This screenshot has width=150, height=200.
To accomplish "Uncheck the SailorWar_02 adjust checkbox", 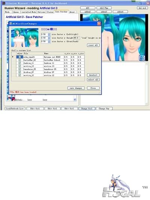I will [x=20, y=60].
